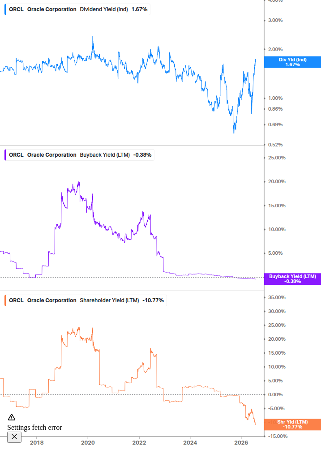This screenshot has height=450, width=321.
Task: Select the Buyback Yield (LTM) legend label
Action: coord(105,155)
